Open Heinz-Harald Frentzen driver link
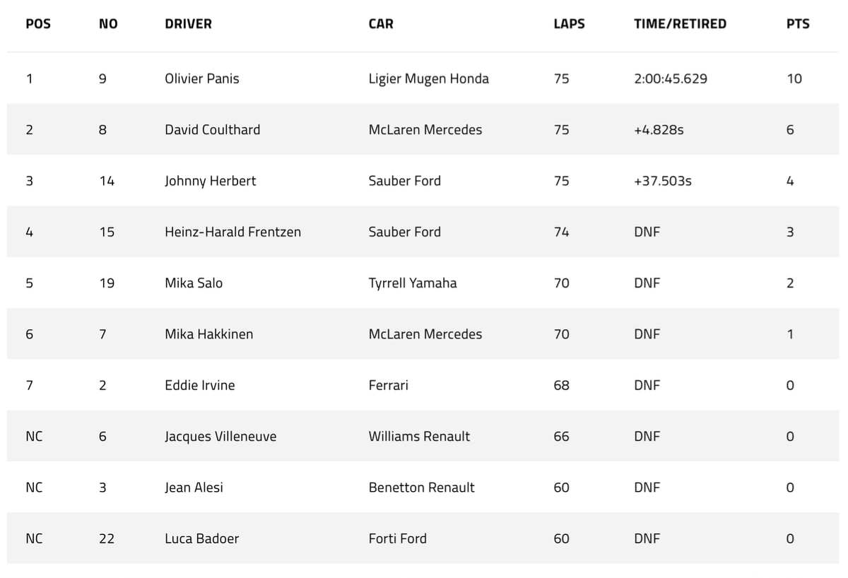Viewport: 848px width, 578px height. pyautogui.click(x=232, y=232)
